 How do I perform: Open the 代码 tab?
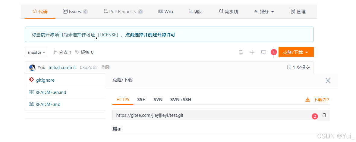coord(40,11)
